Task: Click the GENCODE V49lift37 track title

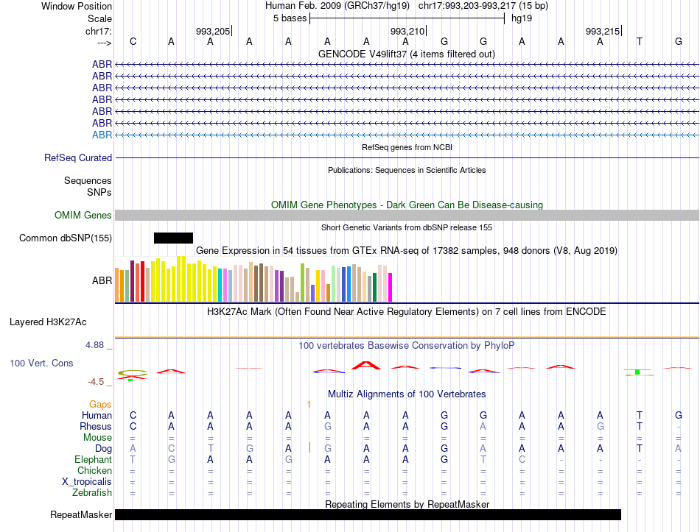Action: coord(407,54)
